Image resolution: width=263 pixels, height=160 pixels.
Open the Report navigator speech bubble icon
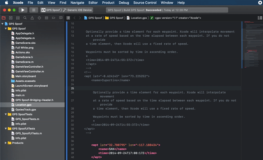pos(61,18)
